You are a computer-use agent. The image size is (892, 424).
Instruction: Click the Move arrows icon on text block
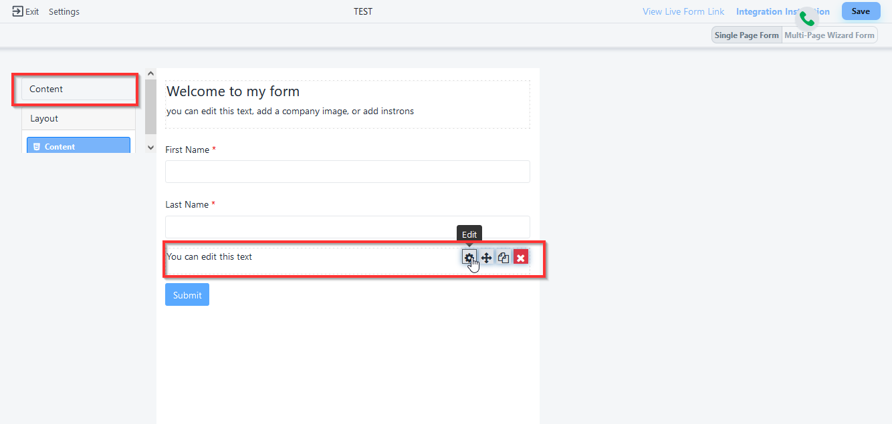coord(486,258)
